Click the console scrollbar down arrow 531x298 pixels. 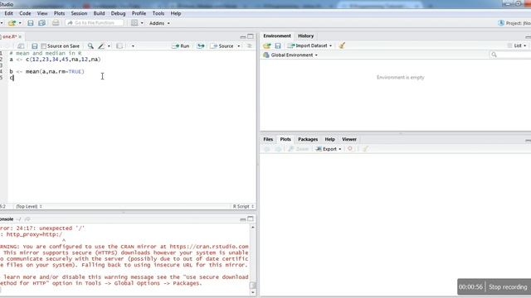[252, 292]
